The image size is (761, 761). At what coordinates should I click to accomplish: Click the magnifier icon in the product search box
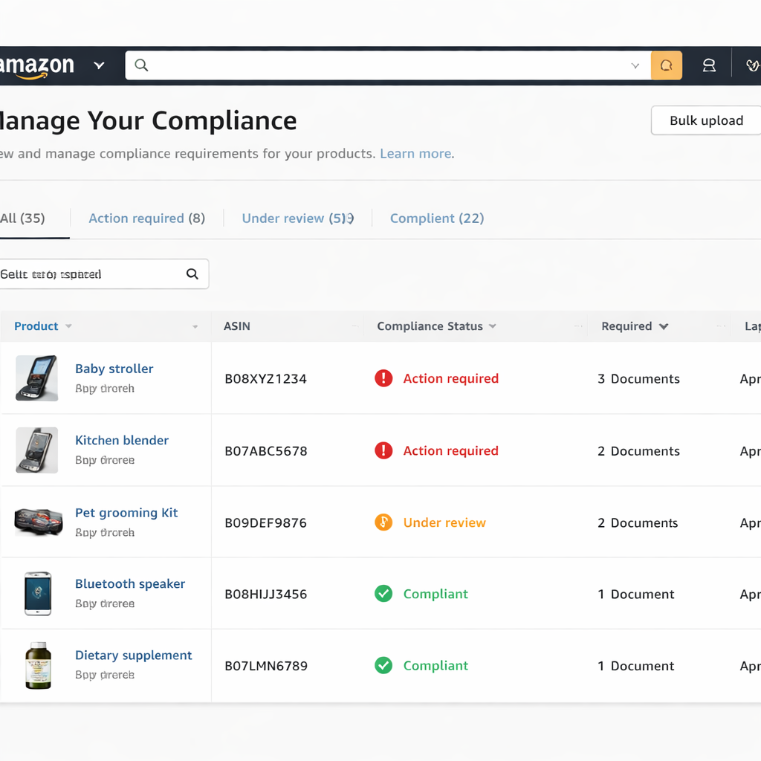192,273
